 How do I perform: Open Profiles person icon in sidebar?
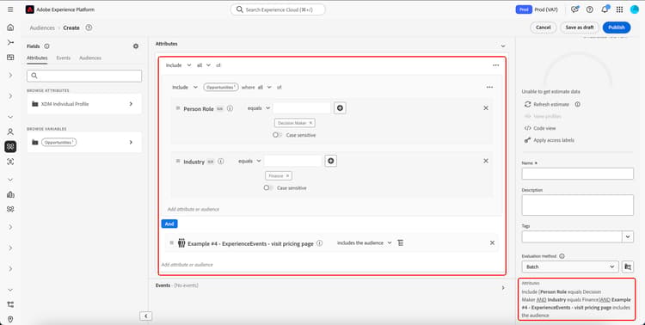[x=10, y=132]
